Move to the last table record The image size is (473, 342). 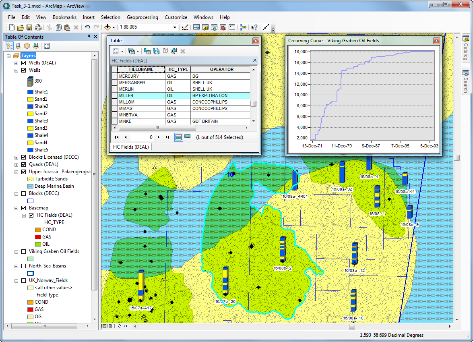click(167, 137)
